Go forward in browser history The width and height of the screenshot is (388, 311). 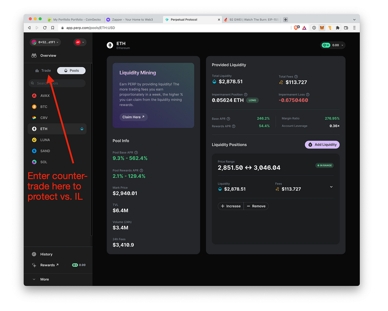(x=37, y=28)
